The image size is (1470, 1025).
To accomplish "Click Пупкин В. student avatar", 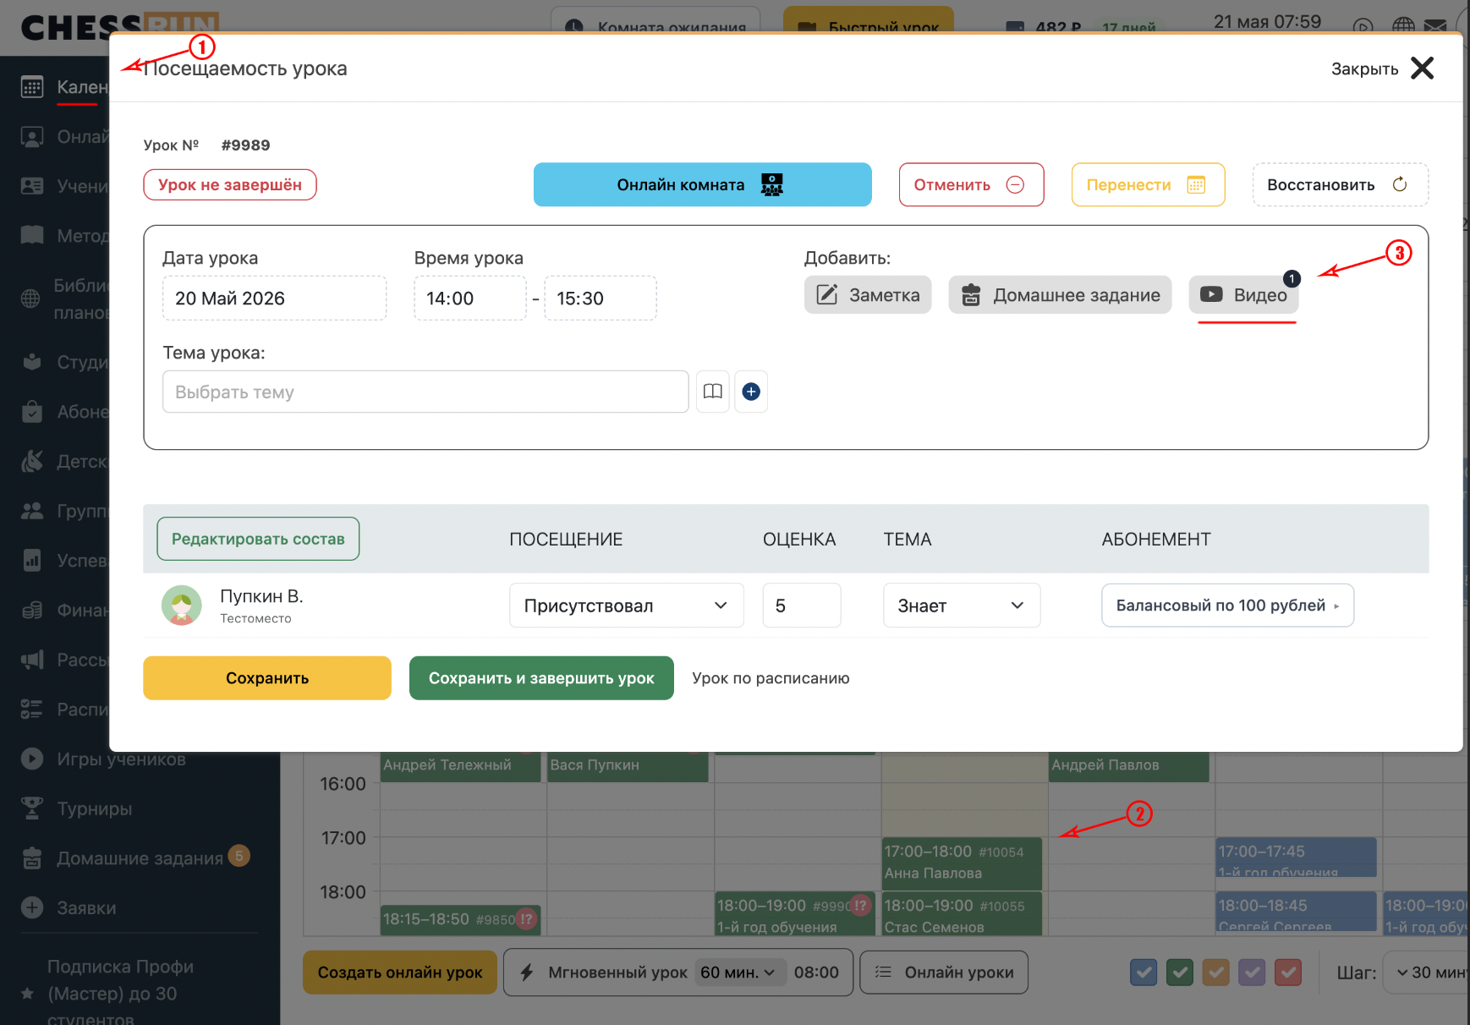I will [x=182, y=606].
